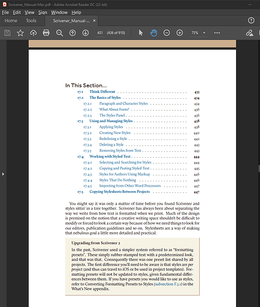Screen dimensions: 260x307
Task: Print the document
Action: tap(46, 33)
